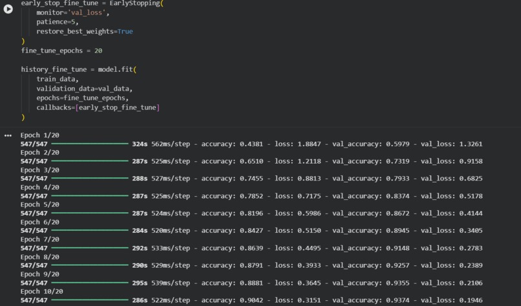This screenshot has width=521, height=306.
Task: Run the fine-tune training cell
Action: pos(8,9)
